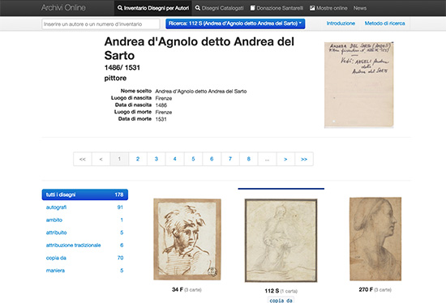446x303 pixels.
Task: Go to page 2 of results
Action: (x=138, y=159)
